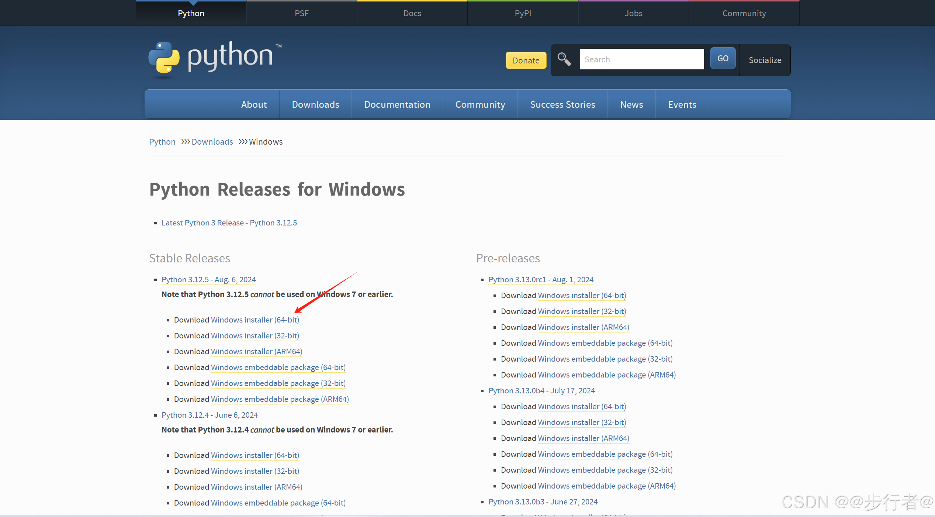Screen dimensions: 935x517
Task: Open Latest Python 3 Release 3.12.5 link
Action: 229,223
